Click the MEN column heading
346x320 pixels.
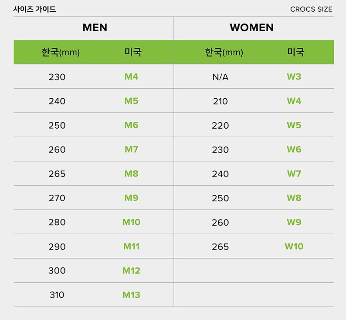click(x=95, y=28)
